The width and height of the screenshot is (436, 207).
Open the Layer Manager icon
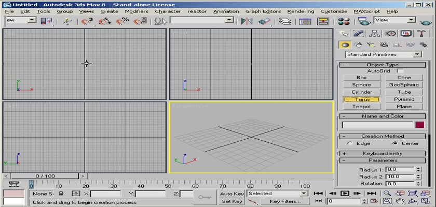coord(284,21)
